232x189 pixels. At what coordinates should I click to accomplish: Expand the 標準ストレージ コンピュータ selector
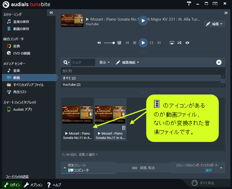click(x=88, y=168)
